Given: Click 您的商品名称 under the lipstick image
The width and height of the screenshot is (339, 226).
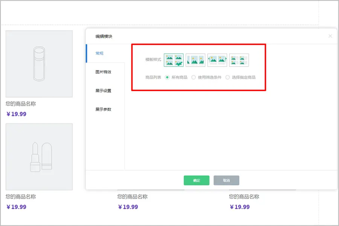Looking at the screenshot, I should pos(21,197).
